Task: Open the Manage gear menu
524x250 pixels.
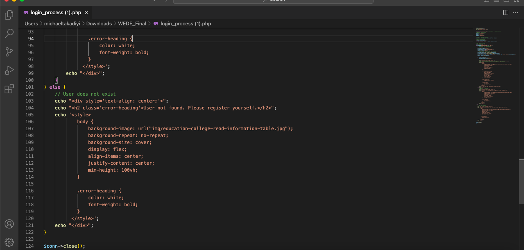Action: pos(9,242)
